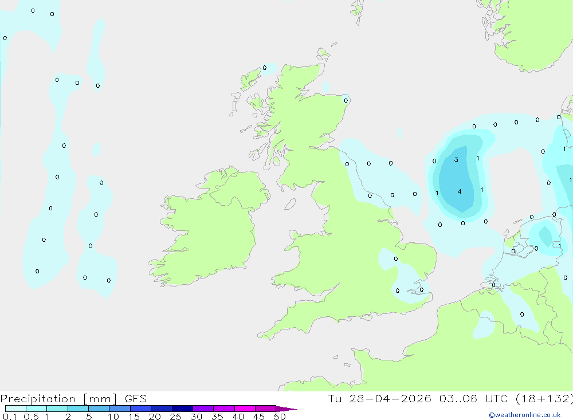Click the "35" legend scale label
The image size is (573, 420).
[217, 417]
